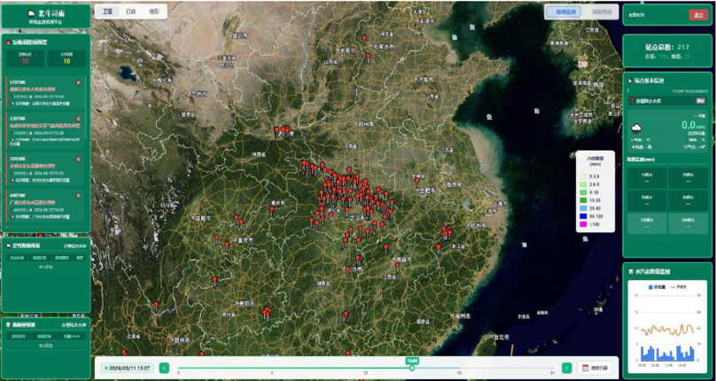Click the station total 217 card
This screenshot has width=716, height=381.
667,51
